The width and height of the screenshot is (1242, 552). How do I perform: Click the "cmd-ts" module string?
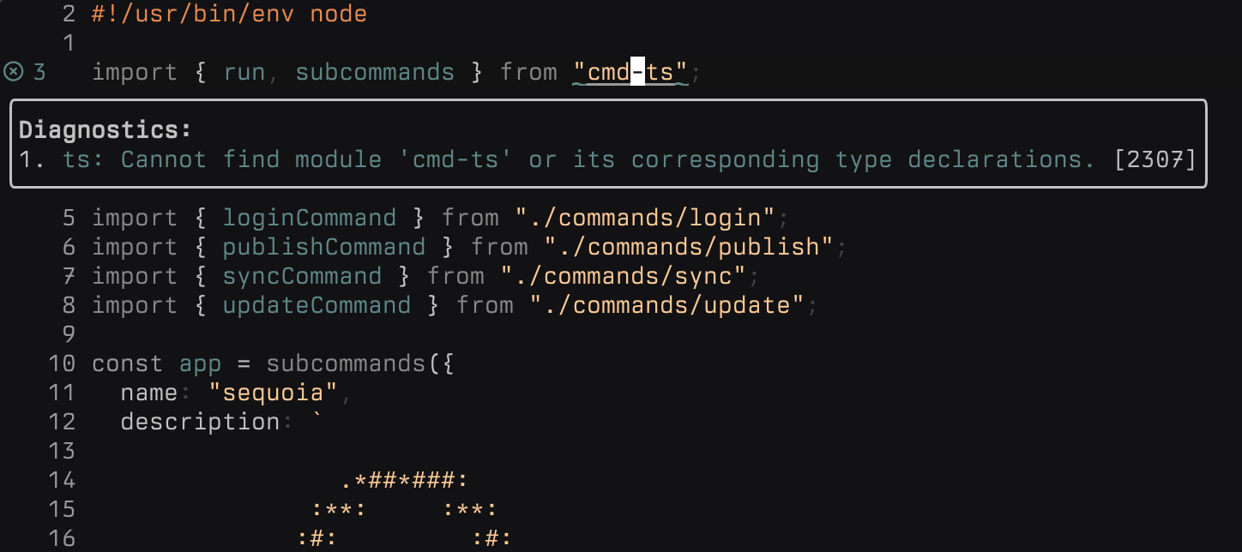coord(630,73)
